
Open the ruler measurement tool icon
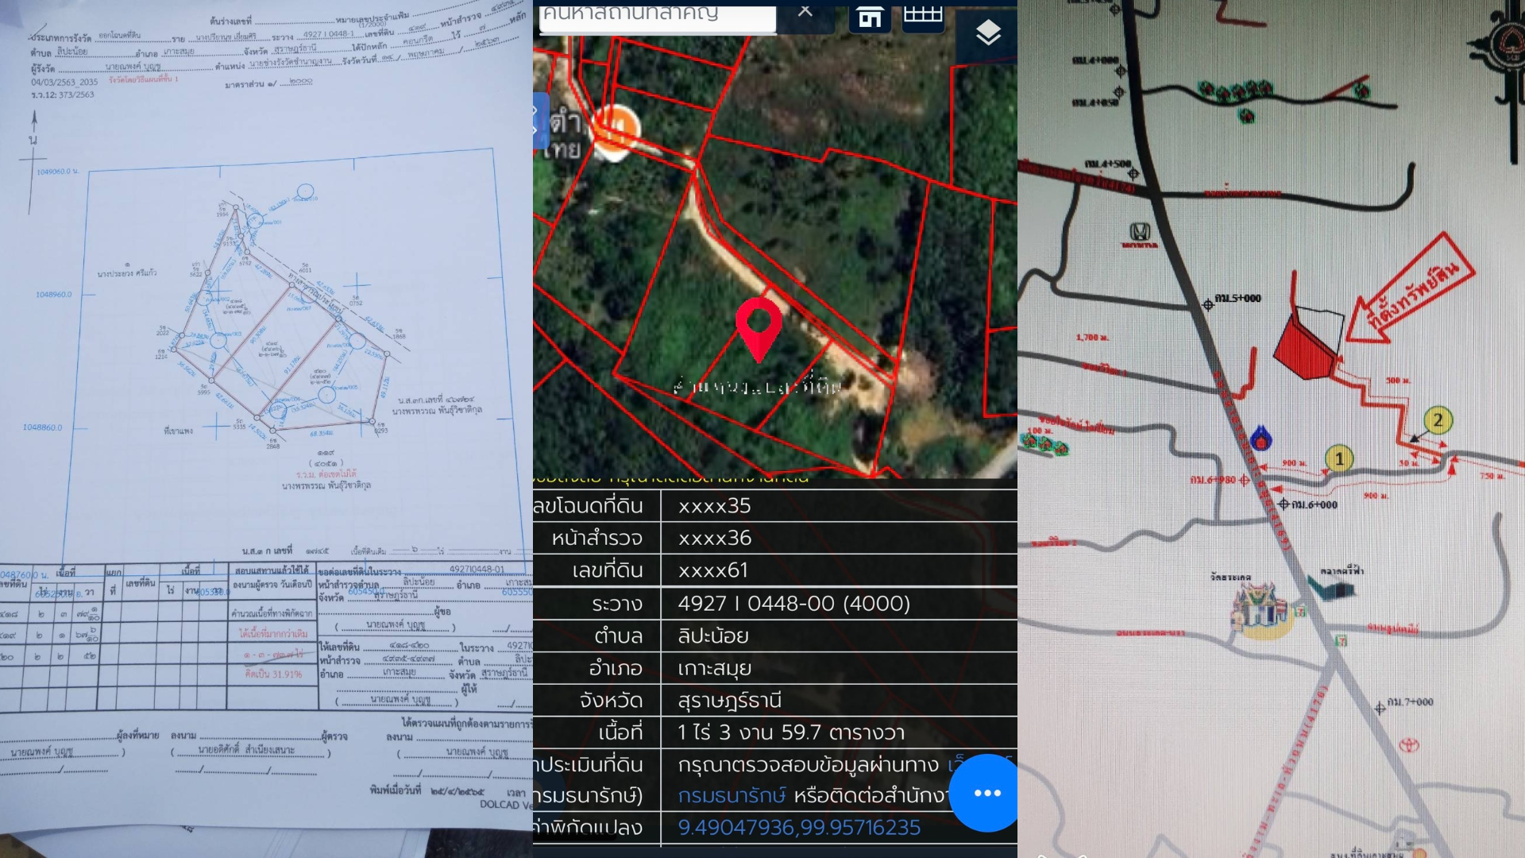click(x=923, y=15)
